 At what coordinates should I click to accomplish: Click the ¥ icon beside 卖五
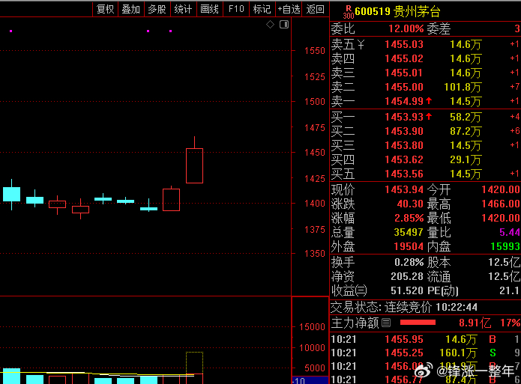pos(361,44)
